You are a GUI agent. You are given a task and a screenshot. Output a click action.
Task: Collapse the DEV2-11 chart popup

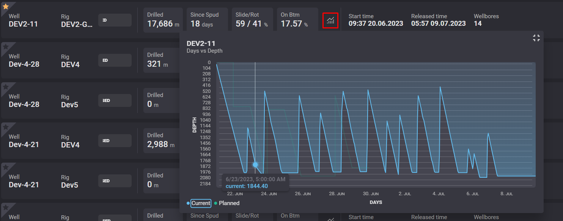(x=536, y=38)
